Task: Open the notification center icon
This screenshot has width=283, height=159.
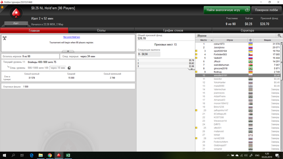Action: tap(278, 155)
